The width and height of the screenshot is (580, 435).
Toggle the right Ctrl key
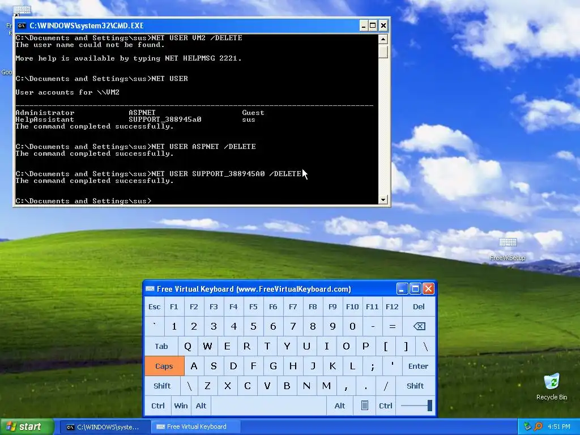tap(385, 406)
